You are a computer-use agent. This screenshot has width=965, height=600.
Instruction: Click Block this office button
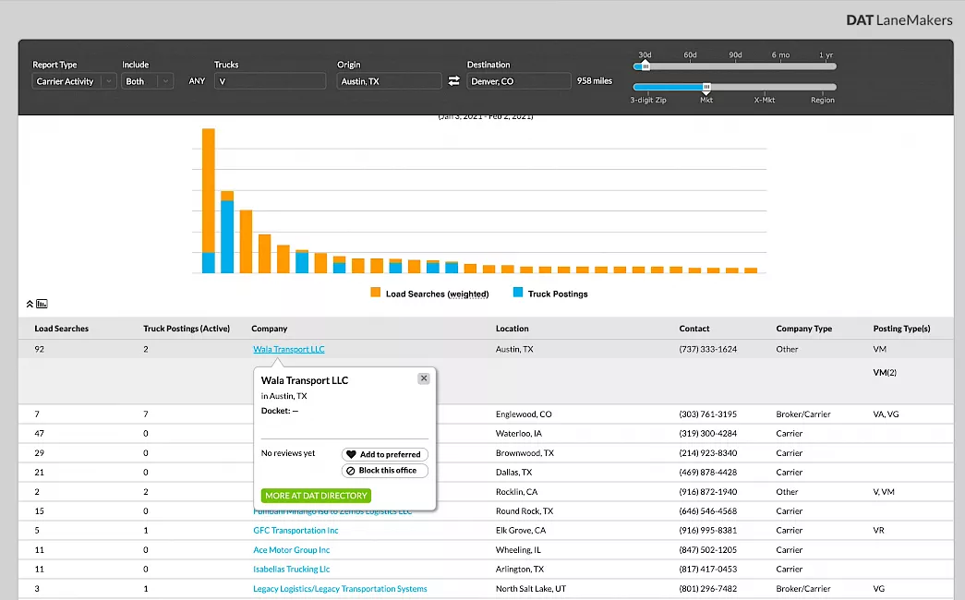click(385, 470)
